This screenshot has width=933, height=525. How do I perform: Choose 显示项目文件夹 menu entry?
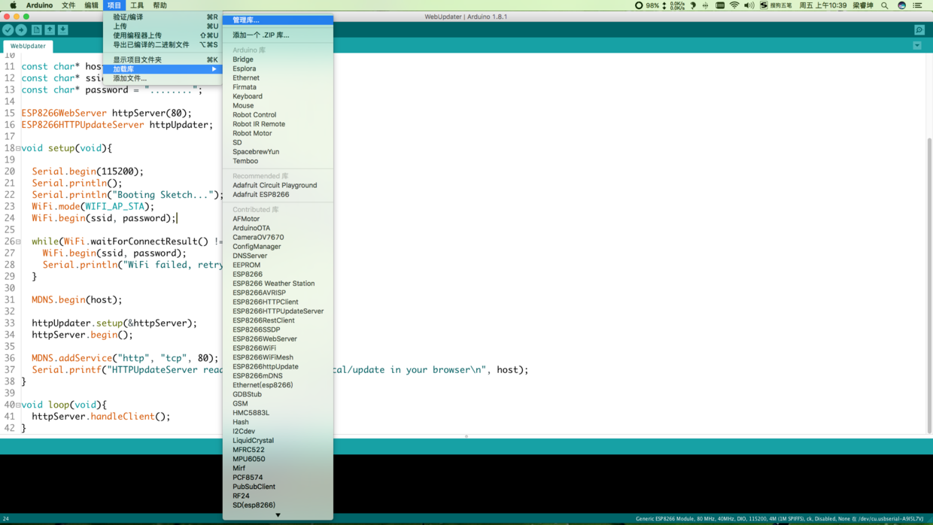click(x=163, y=59)
